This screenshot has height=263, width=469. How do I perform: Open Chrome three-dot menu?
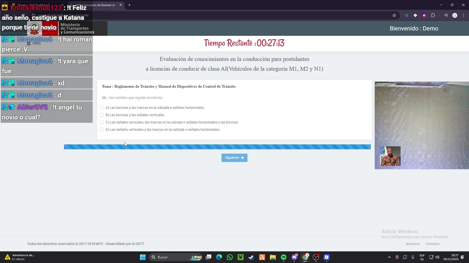click(463, 15)
